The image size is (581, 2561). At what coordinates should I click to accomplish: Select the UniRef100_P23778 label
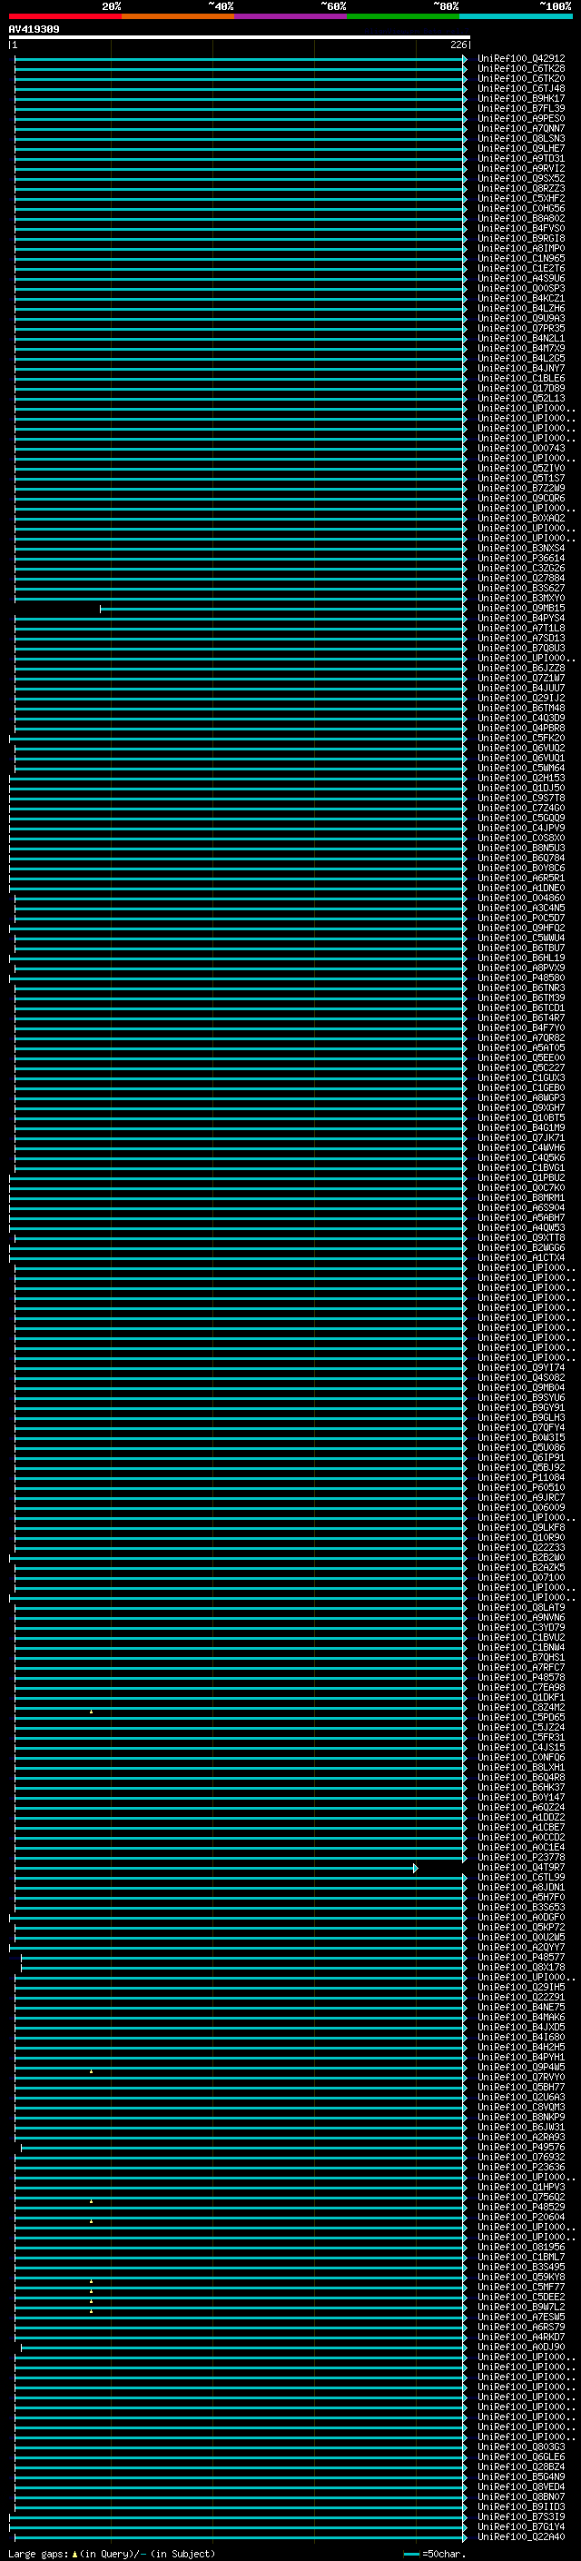point(521,1857)
